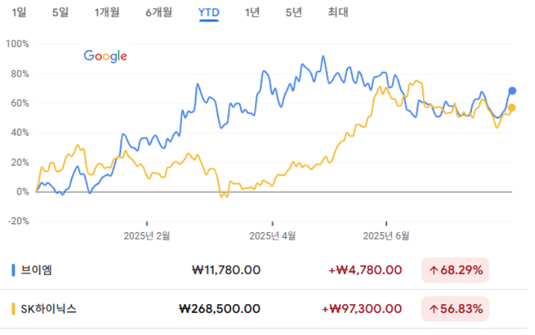Click the yellow endpoint dot of SK하이닉스 line
This screenshot has width=535, height=335.
point(512,108)
